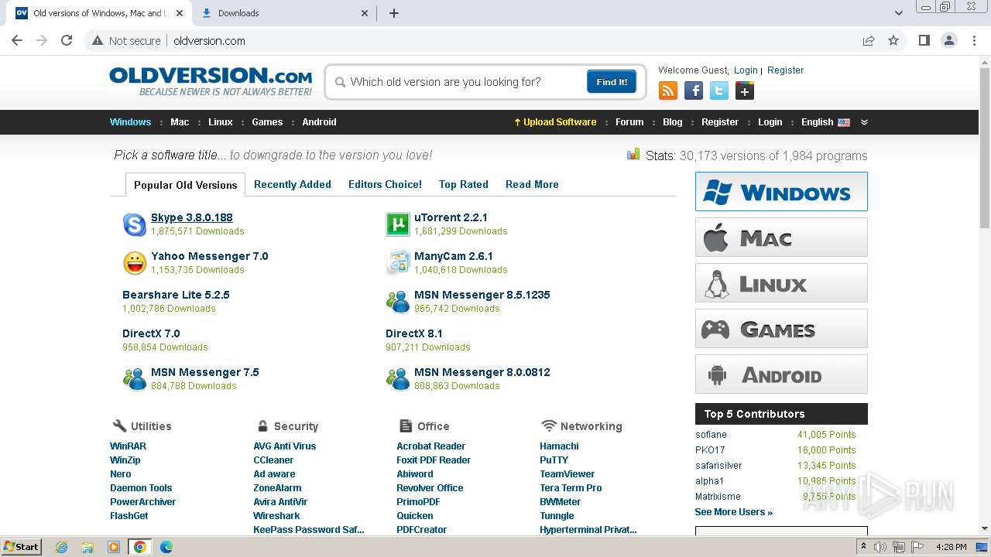This screenshot has height=557, width=991.
Task: Open the Bearshare Lite 5.2.5 link
Action: (x=176, y=295)
